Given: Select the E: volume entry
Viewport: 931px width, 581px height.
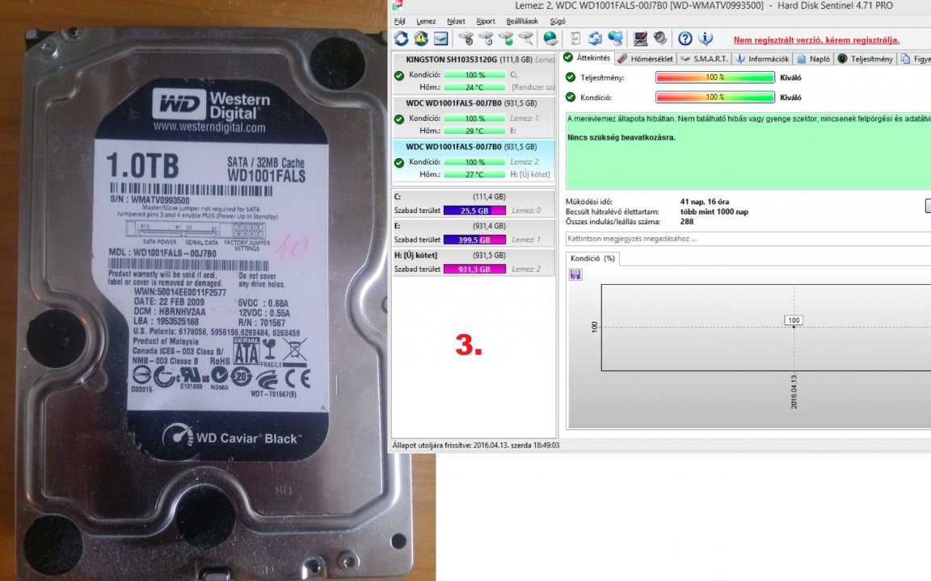Looking at the screenshot, I should tap(474, 233).
